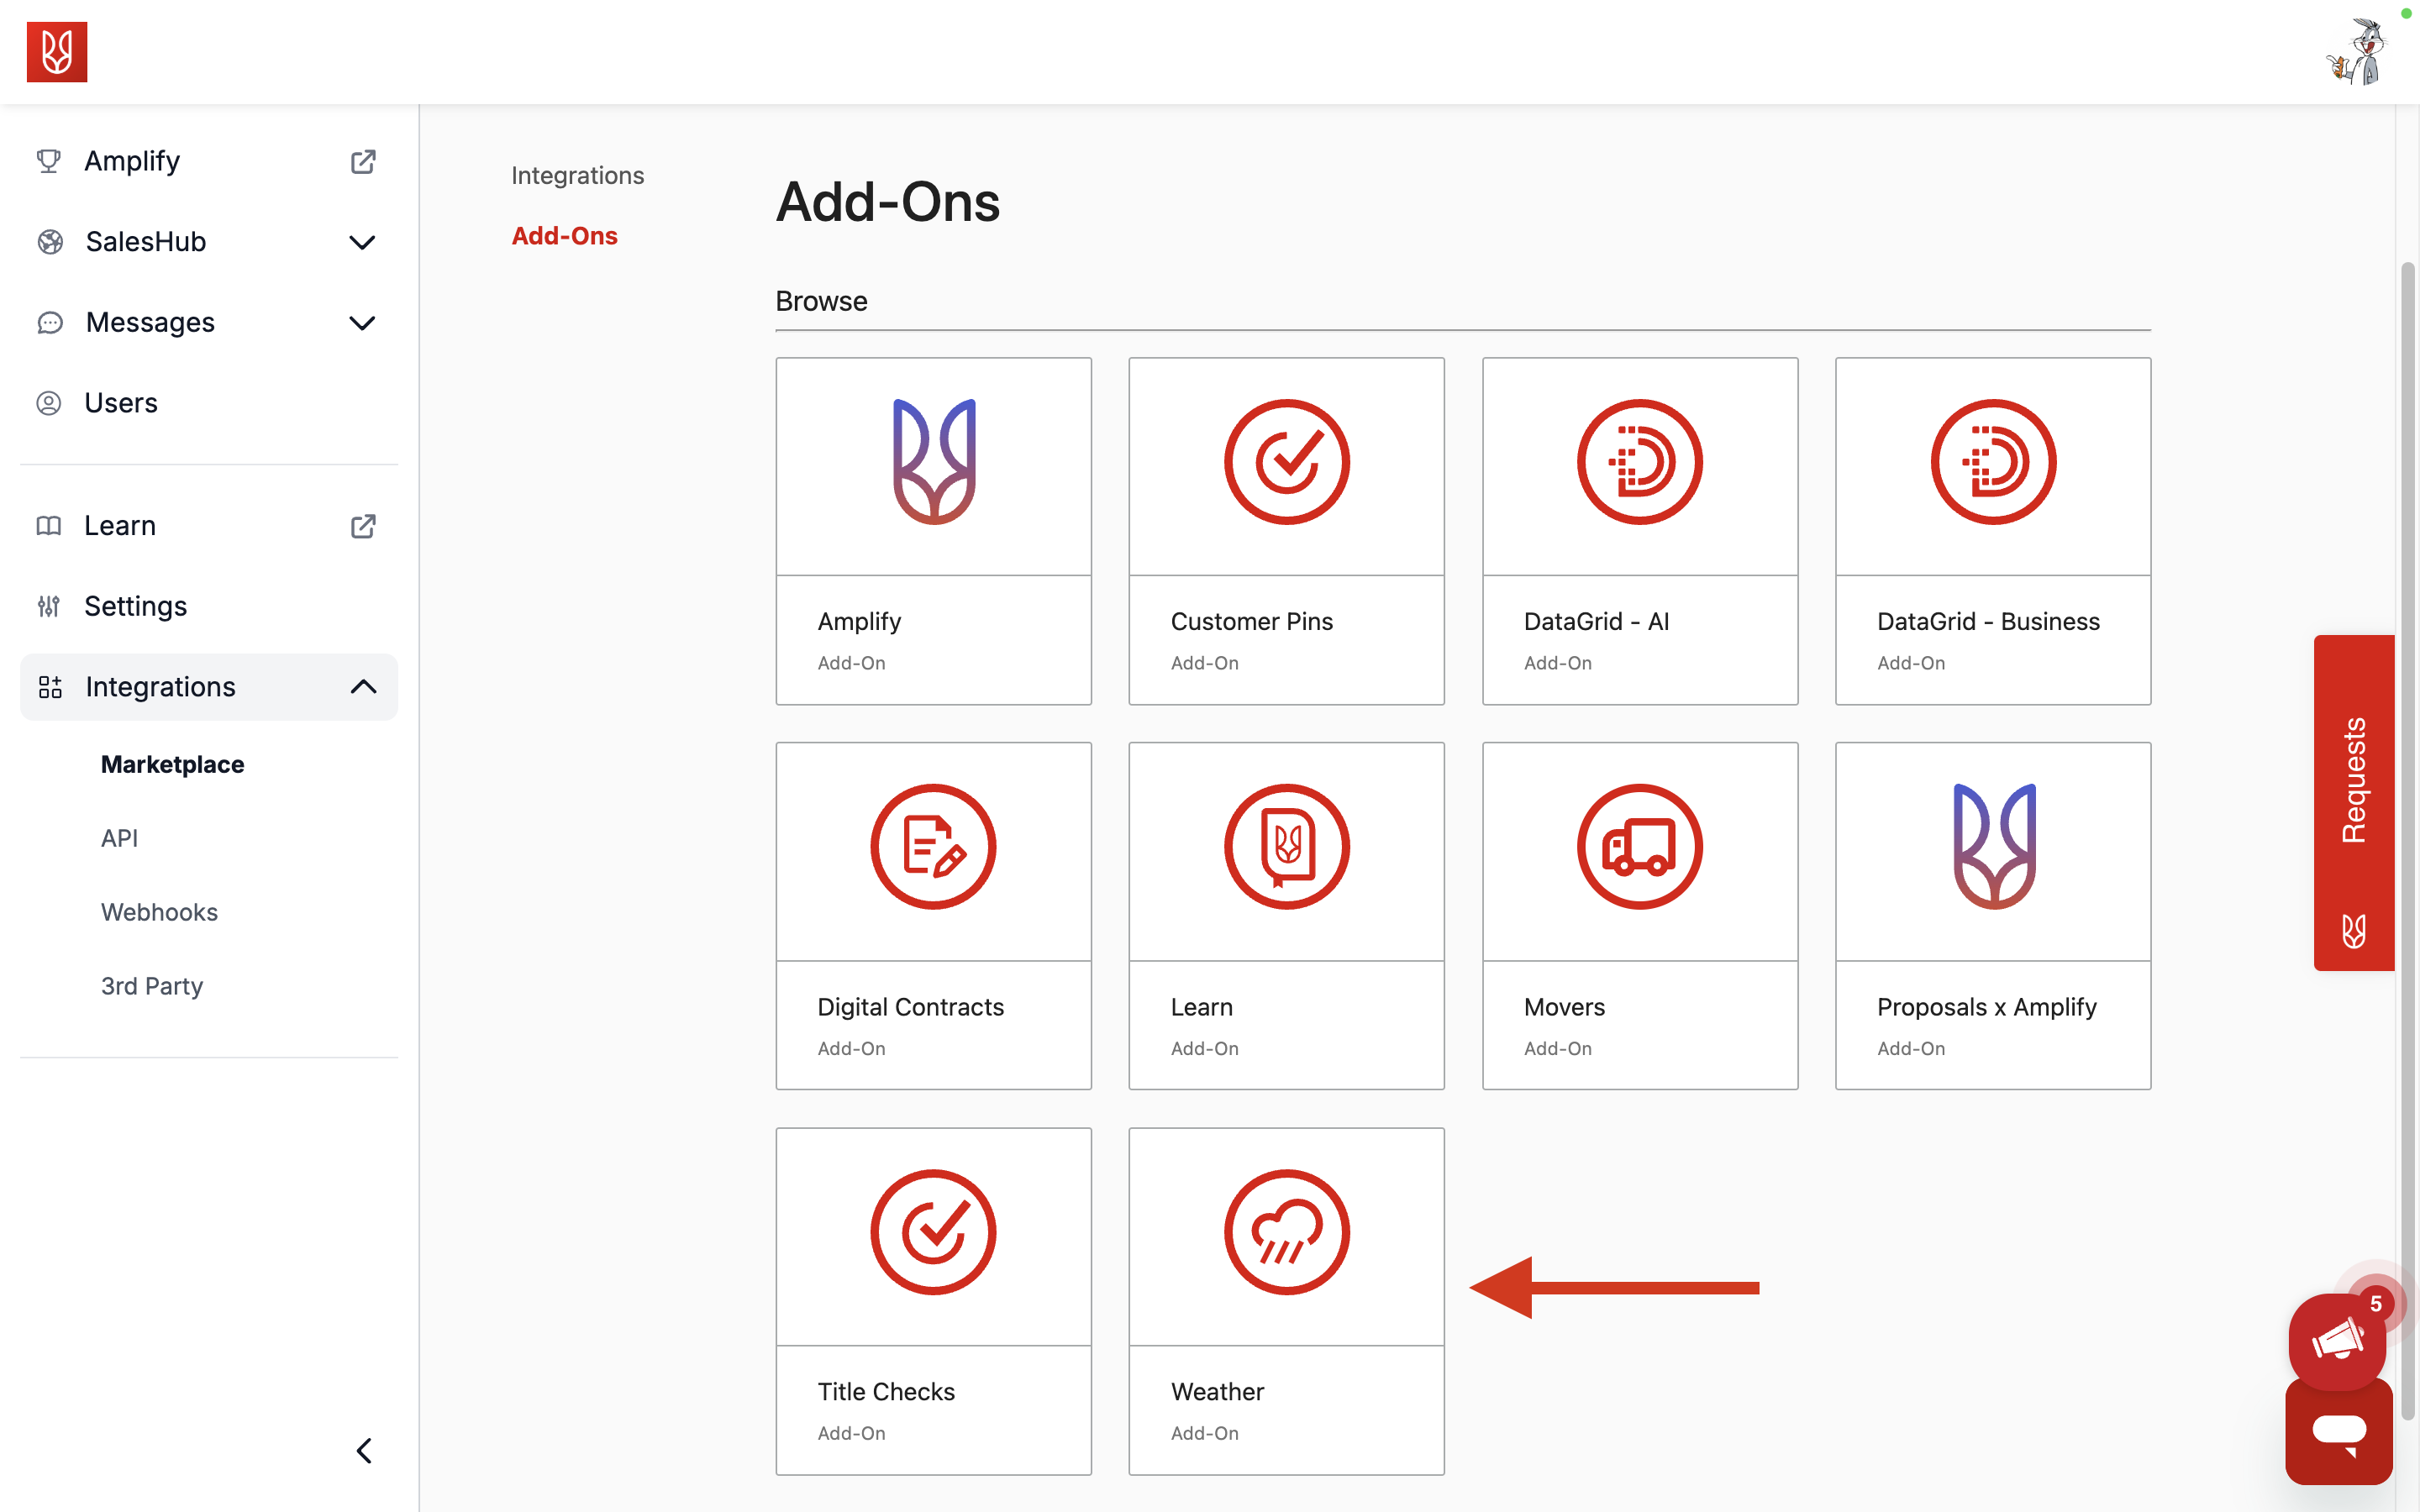
Task: Click the Messages chat bubble icon
Action: (50, 323)
